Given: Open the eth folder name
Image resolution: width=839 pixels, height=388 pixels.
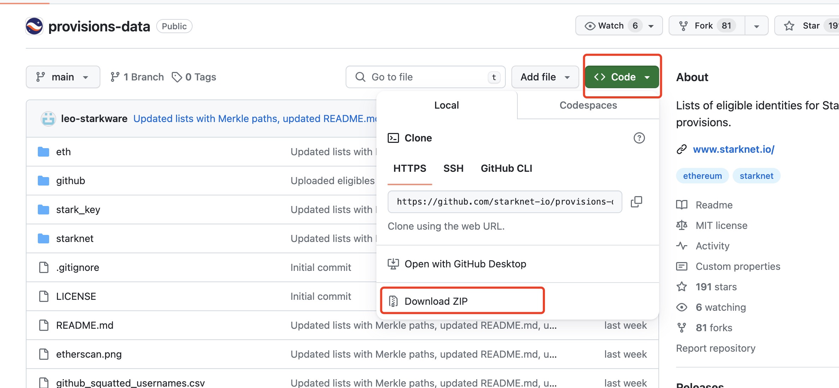Looking at the screenshot, I should coord(63,152).
